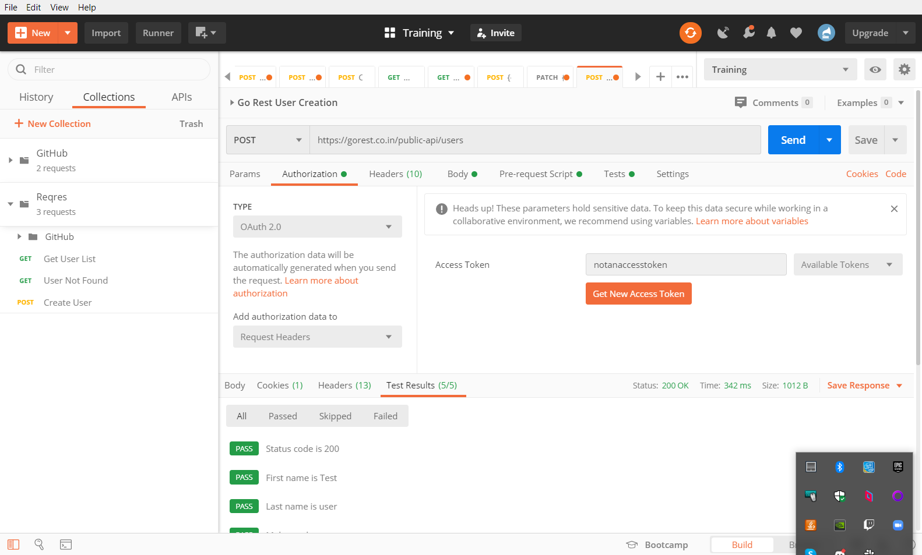Screen dimensions: 922x555
Task: Open the Save button dropdown arrow
Action: [895, 140]
